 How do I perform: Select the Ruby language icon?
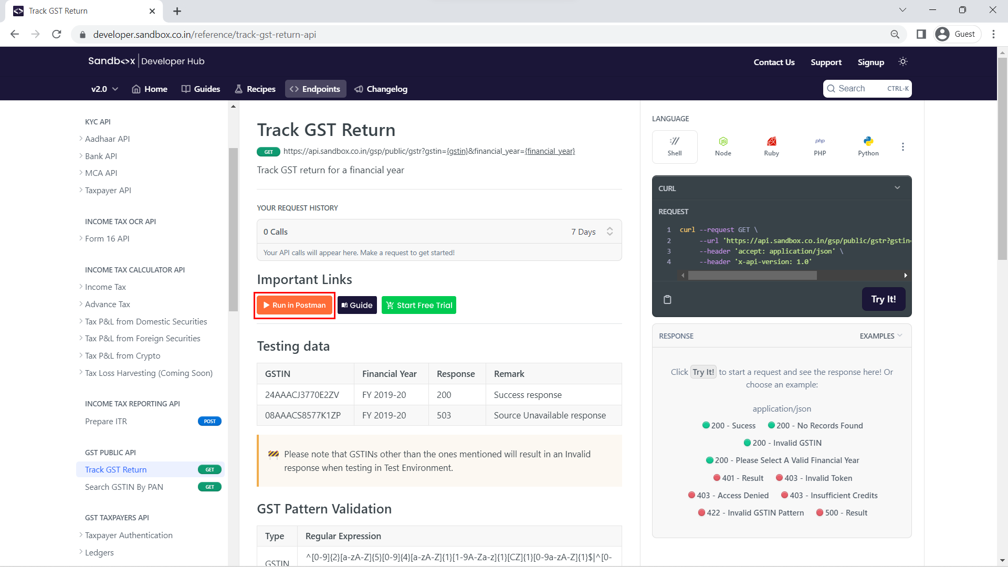pos(771,146)
